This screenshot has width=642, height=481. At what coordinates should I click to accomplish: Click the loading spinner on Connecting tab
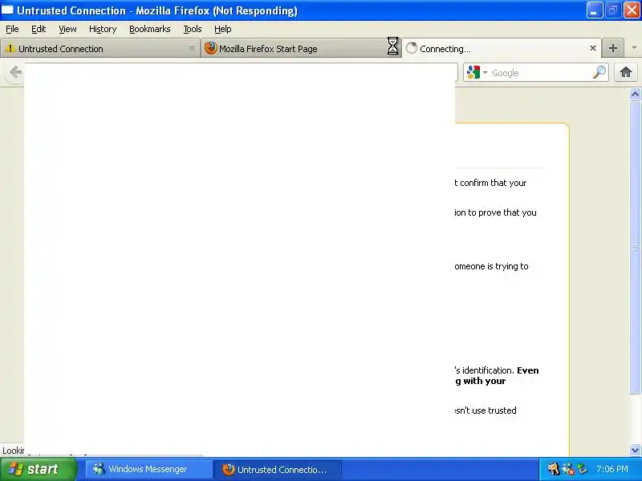tap(412, 48)
